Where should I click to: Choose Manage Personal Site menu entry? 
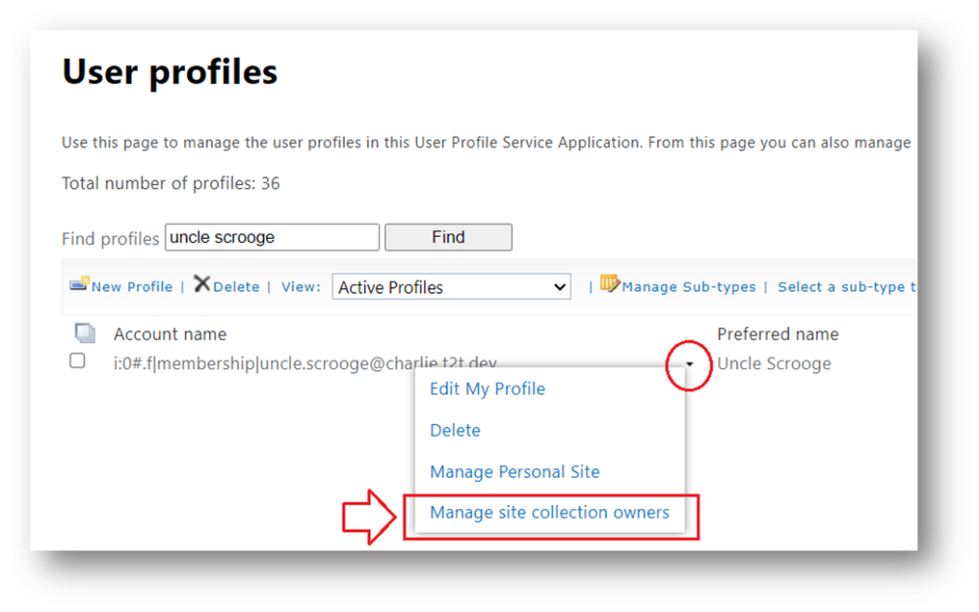[515, 472]
